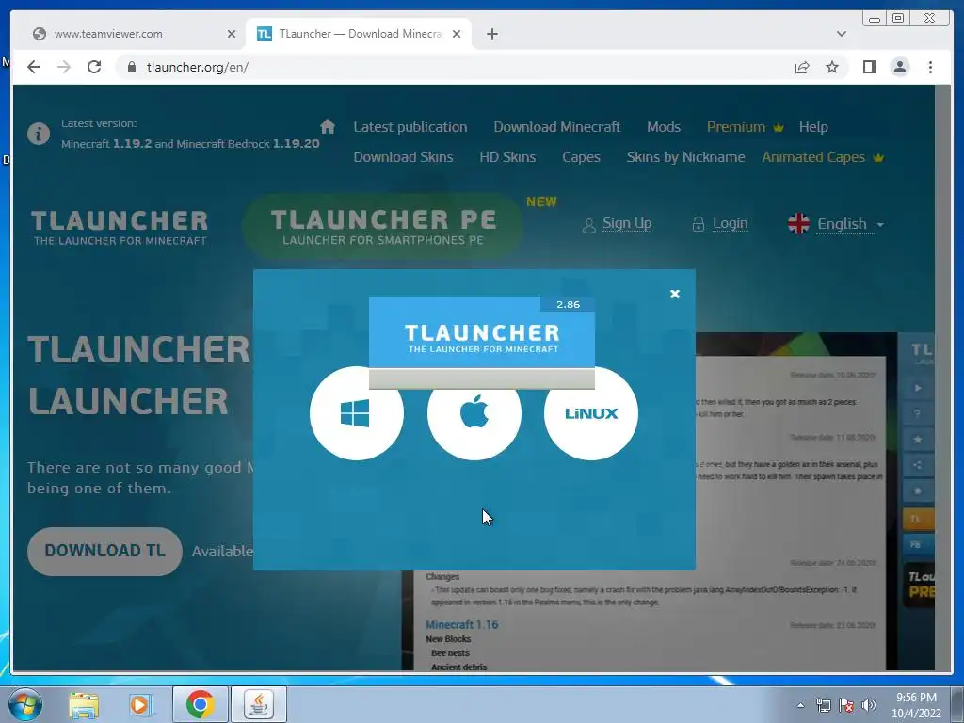Open Chrome three-dot menu
The width and height of the screenshot is (964, 723).
point(930,67)
